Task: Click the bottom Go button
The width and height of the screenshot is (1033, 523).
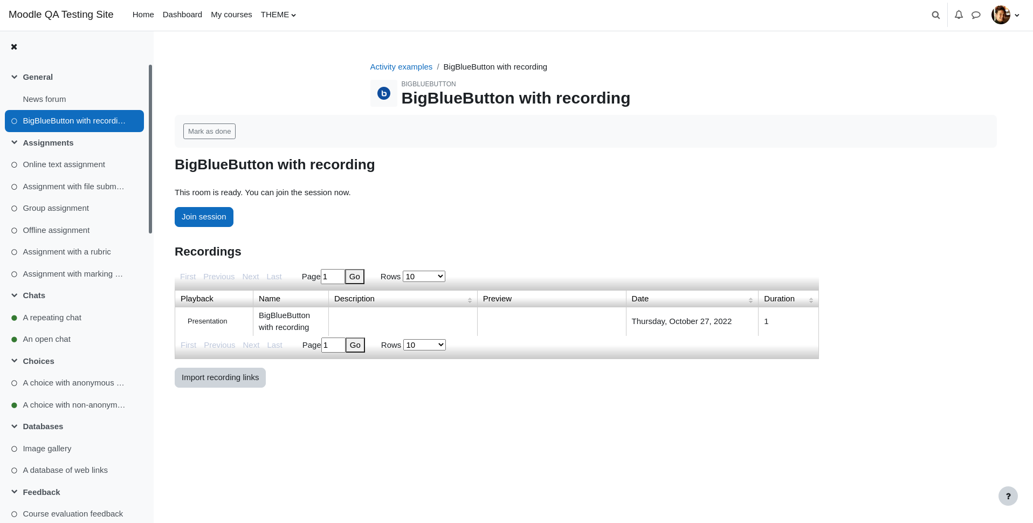Action: coord(355,345)
